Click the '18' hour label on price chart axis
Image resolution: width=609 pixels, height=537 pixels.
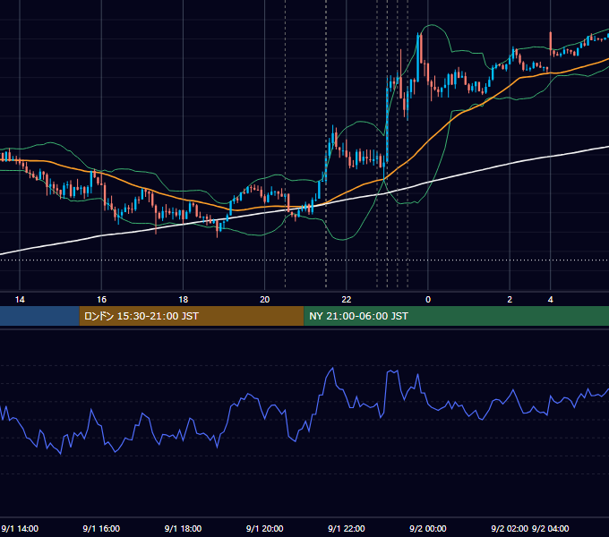183,300
